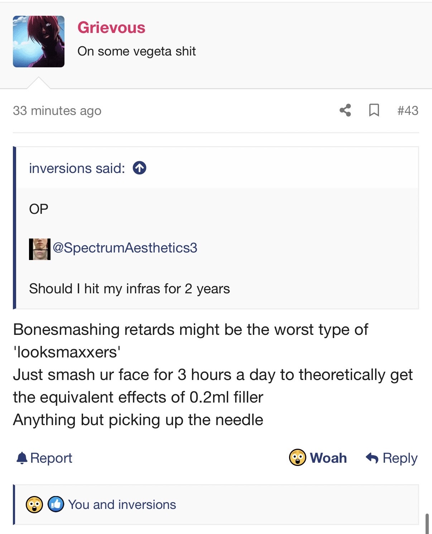Bookmark this post with the bookmark icon
Viewport: 432px width, 534px height.
(374, 110)
